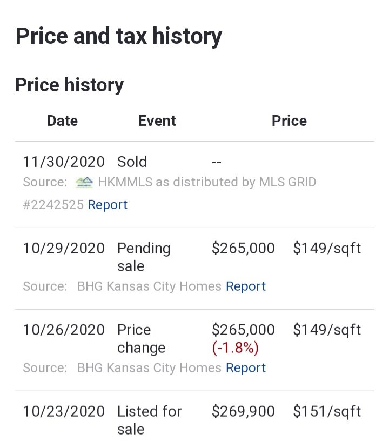Click MLS listing number #2242525

pos(53,205)
